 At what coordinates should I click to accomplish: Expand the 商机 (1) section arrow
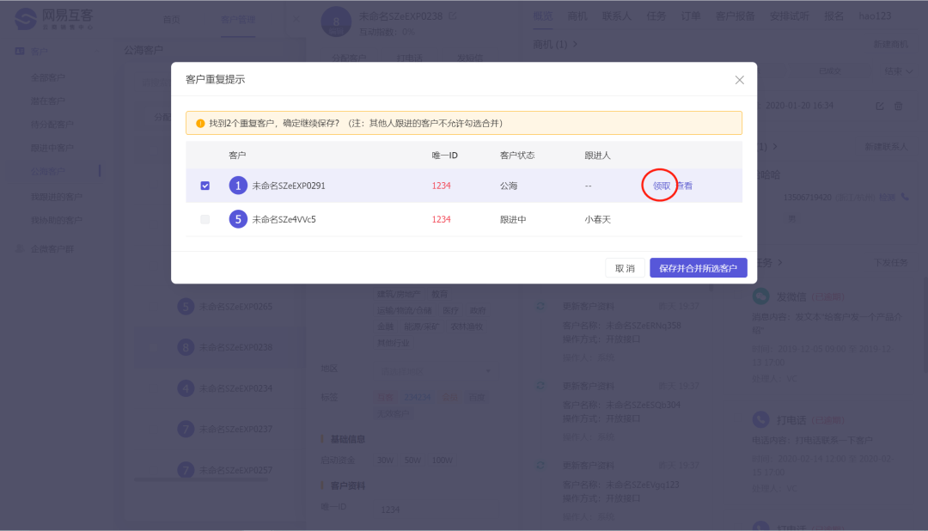click(x=575, y=44)
